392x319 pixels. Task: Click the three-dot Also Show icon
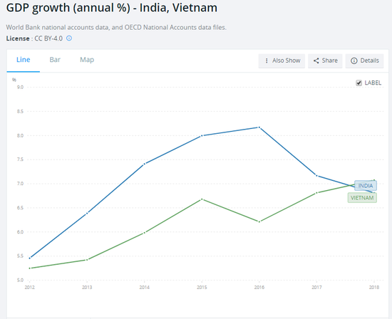click(267, 61)
